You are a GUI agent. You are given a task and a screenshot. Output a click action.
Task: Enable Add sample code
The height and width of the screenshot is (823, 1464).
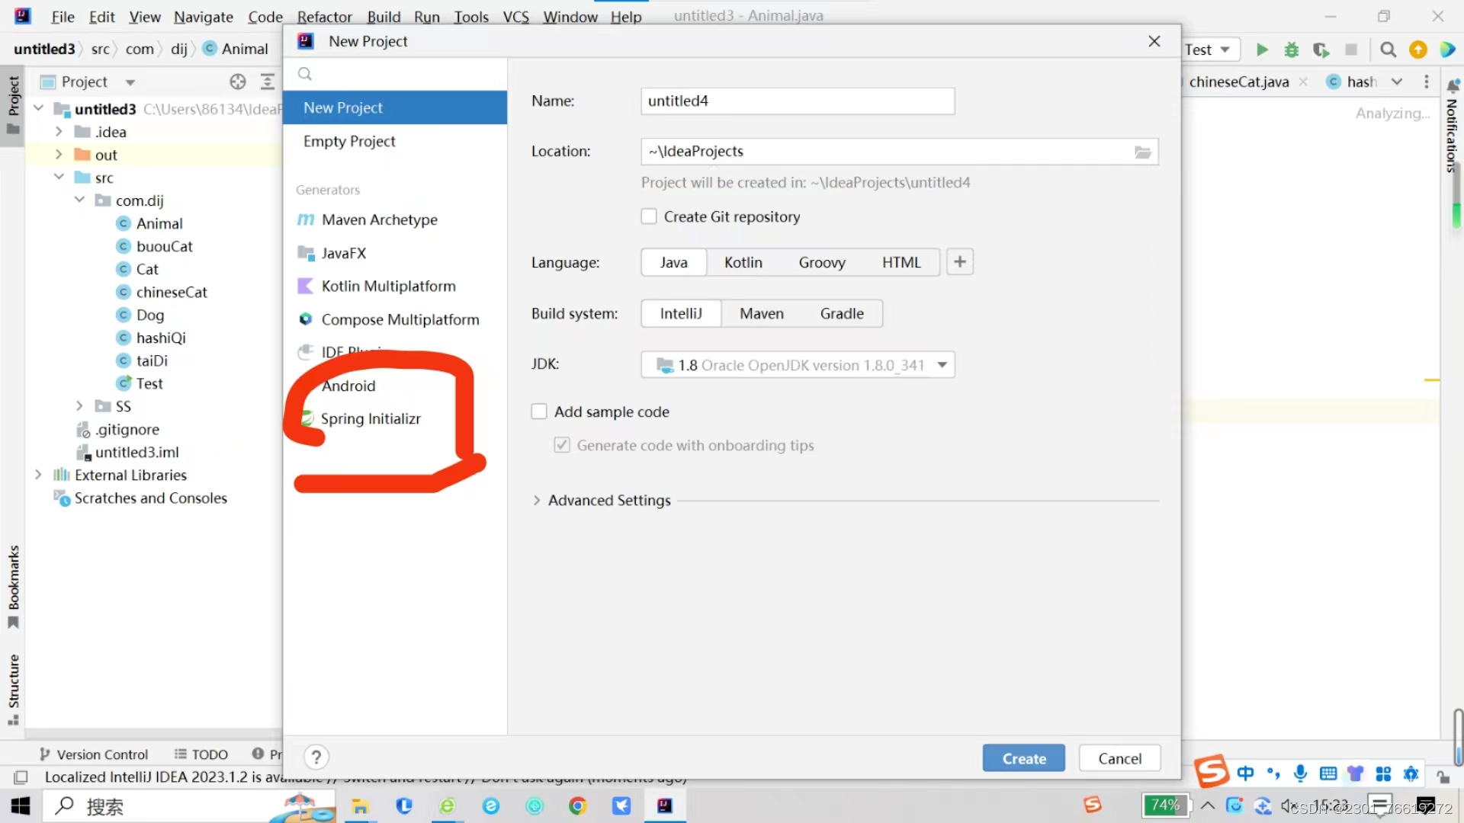coord(539,411)
